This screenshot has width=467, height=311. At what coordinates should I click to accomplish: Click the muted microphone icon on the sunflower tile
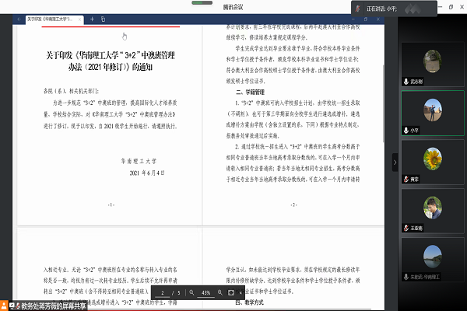406,179
